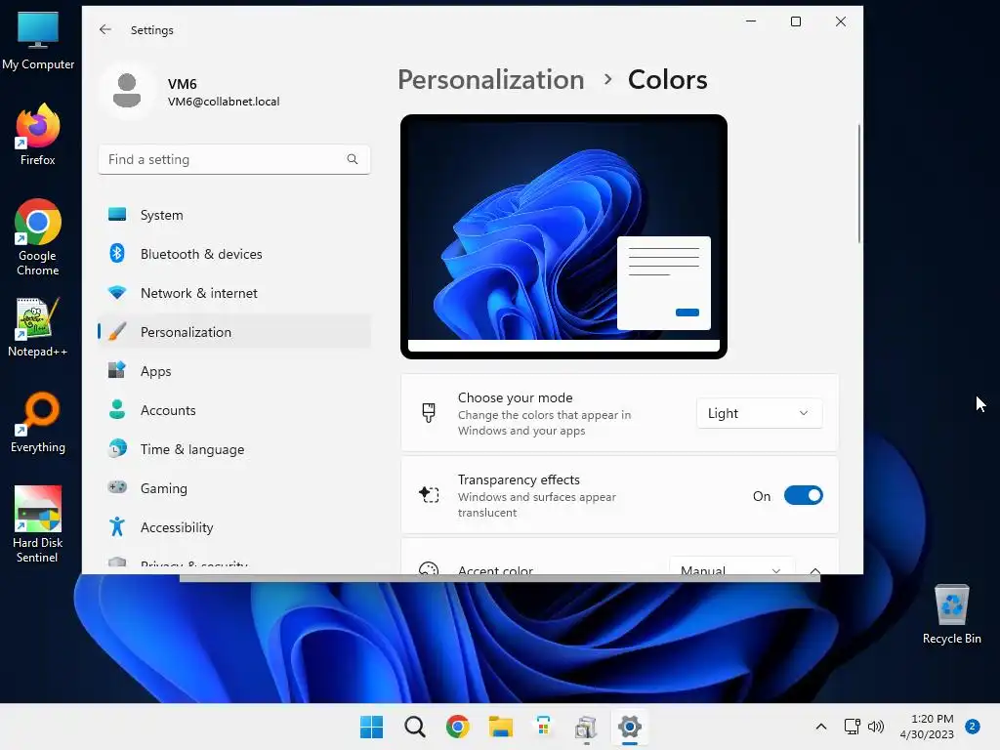This screenshot has height=750, width=1000.
Task: Open Microsoft Store from the taskbar
Action: tap(543, 727)
